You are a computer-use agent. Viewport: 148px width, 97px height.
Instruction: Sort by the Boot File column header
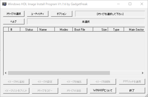point(83,29)
